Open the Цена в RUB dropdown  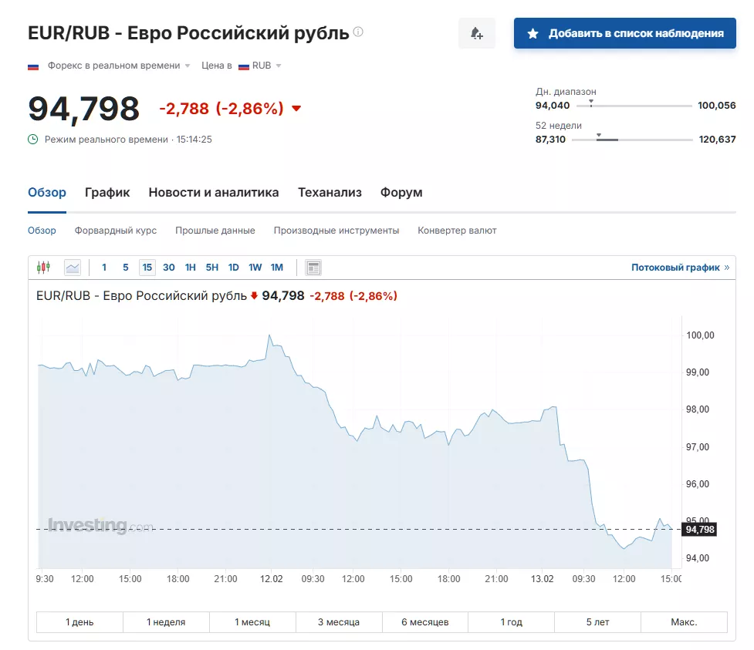261,66
